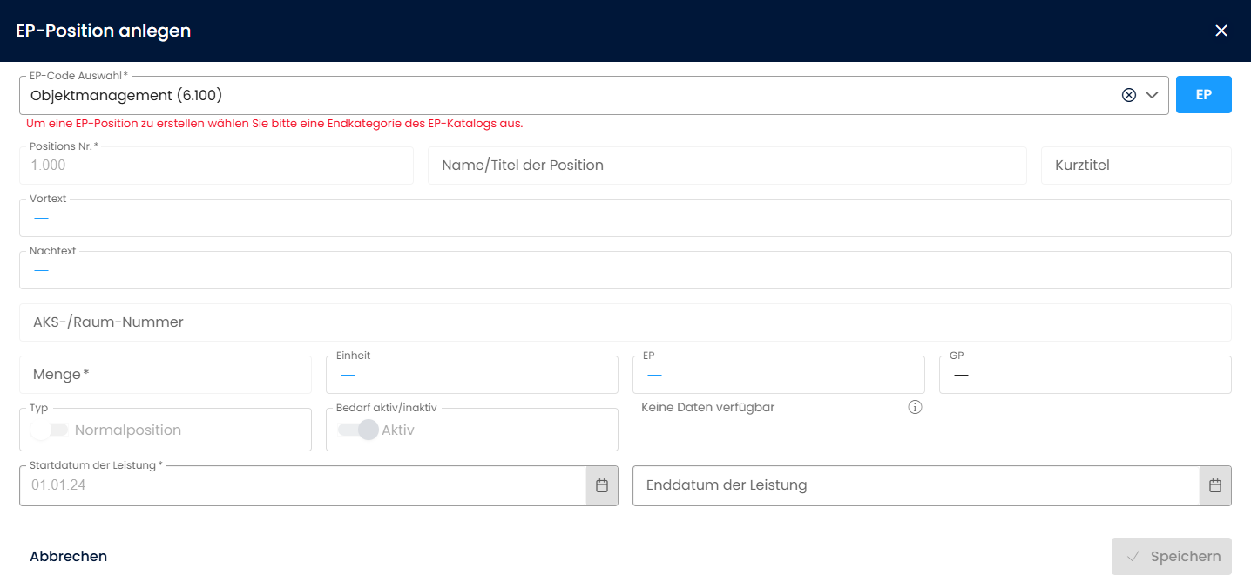This screenshot has height=583, width=1251.
Task: Select the Nachtext text field
Action: pos(625,270)
